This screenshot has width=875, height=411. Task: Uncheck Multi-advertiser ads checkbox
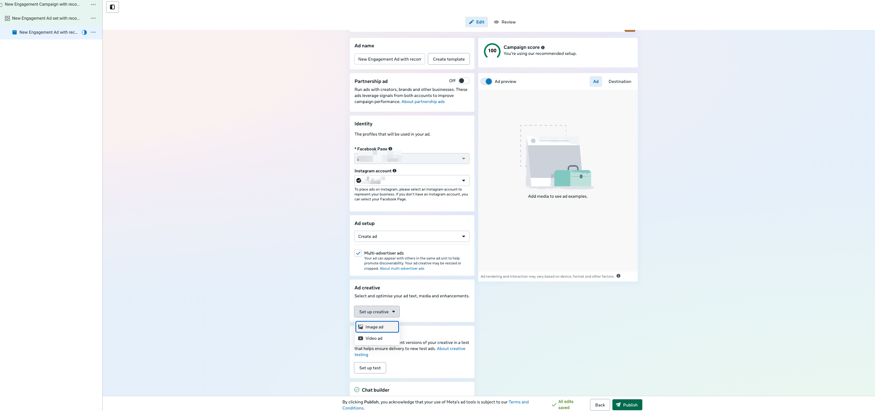coord(358,253)
